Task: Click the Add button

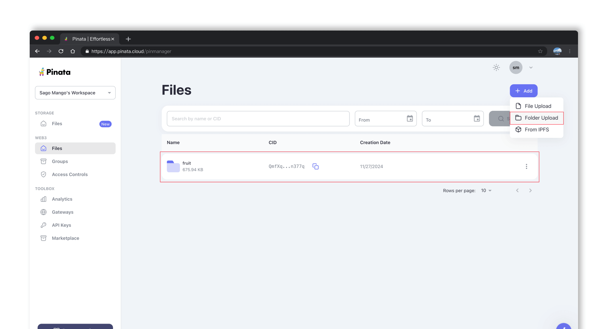Action: pos(523,91)
